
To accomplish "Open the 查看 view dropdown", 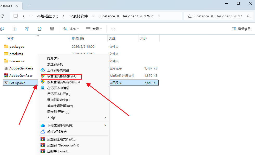I will coord(94,29).
